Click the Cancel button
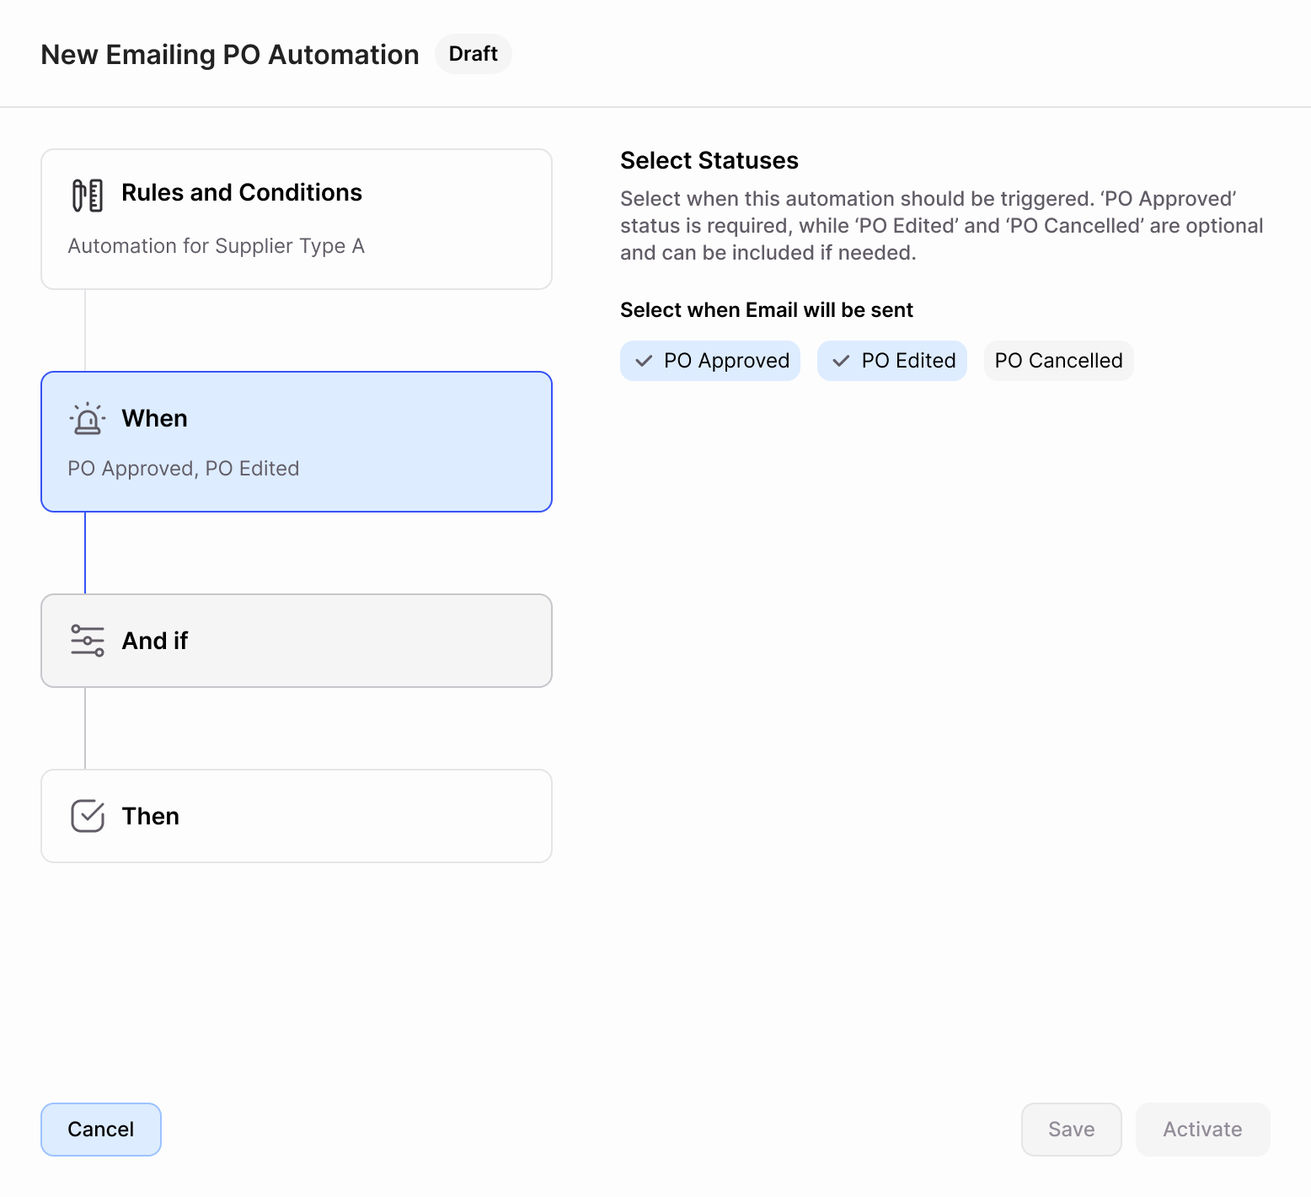Image resolution: width=1311 pixels, height=1197 pixels. pos(100,1129)
